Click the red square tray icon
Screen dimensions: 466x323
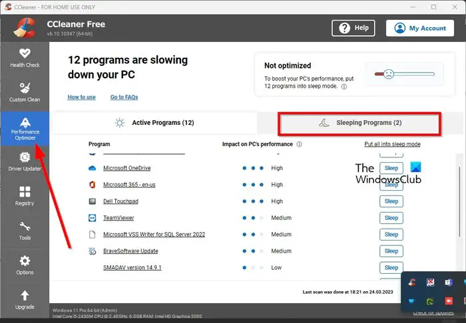click(x=449, y=301)
